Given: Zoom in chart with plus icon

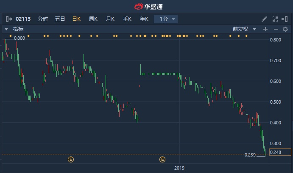Looking at the screenshot, I should click(x=265, y=29).
